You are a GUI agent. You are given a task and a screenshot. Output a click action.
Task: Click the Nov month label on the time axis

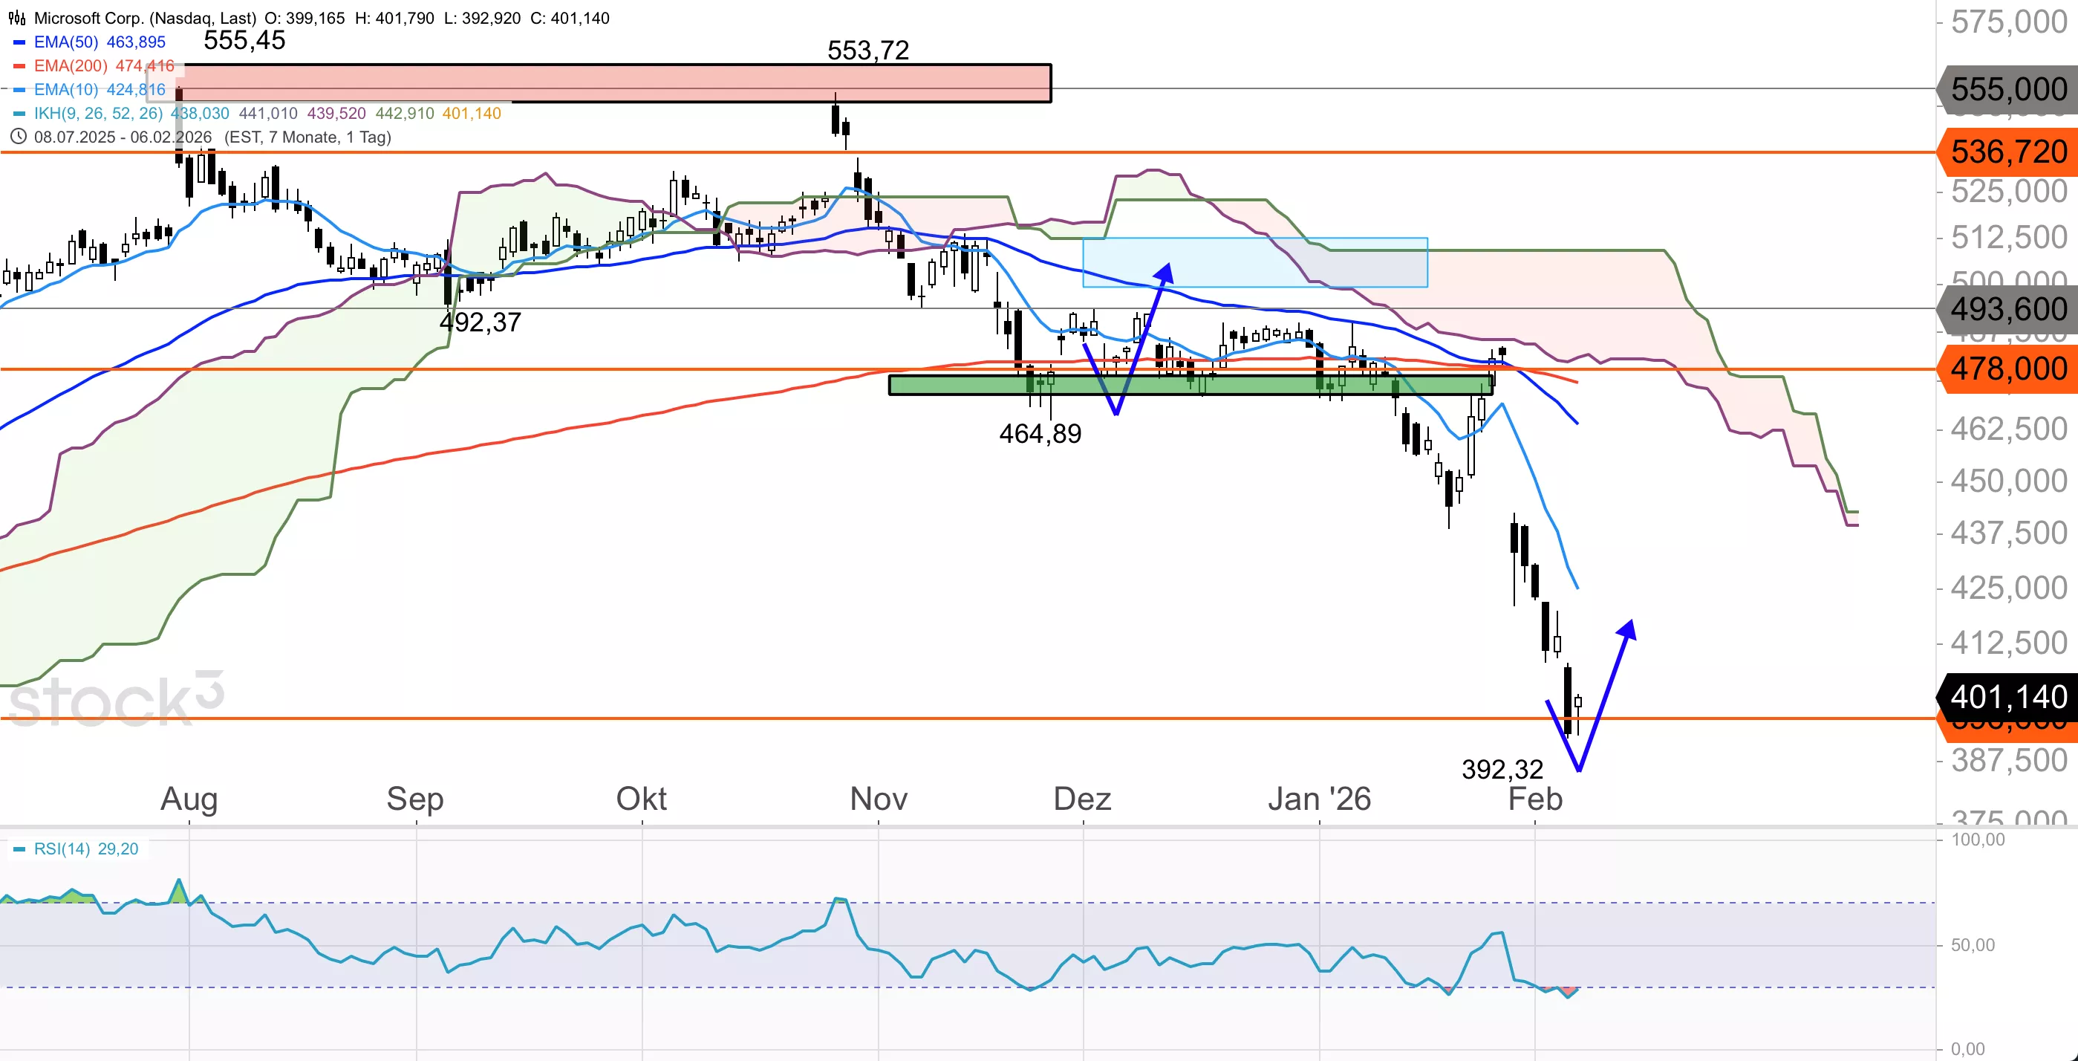click(x=879, y=799)
